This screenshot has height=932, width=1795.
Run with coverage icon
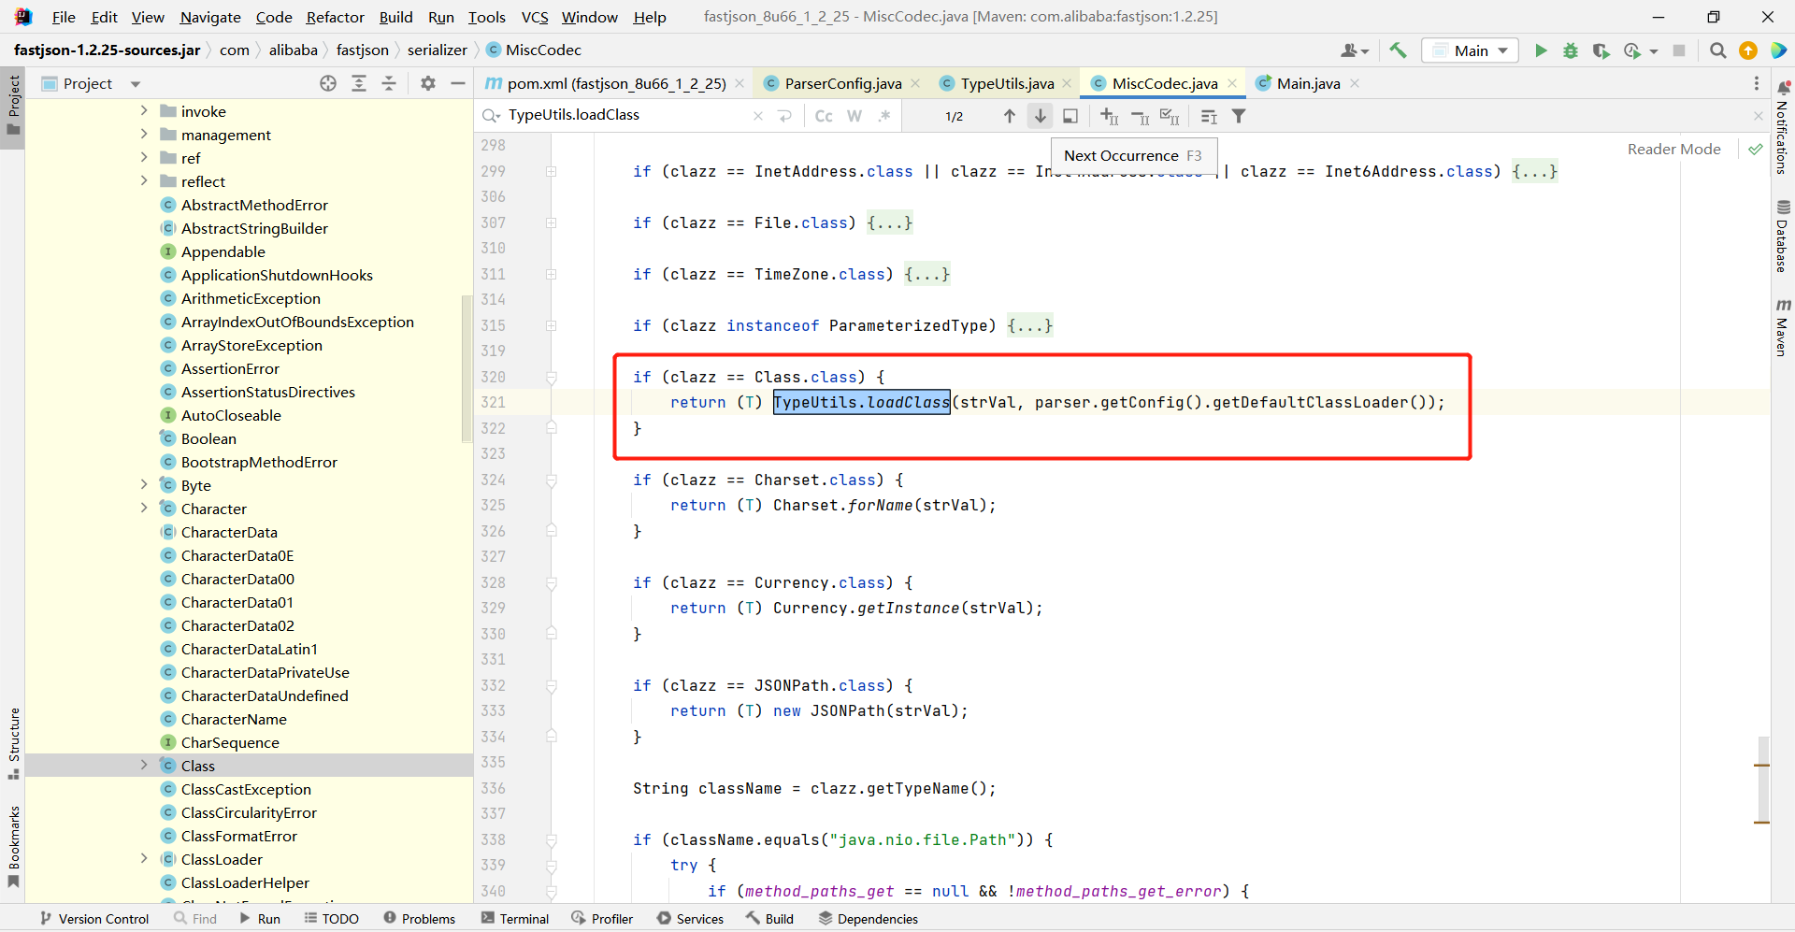tap(1601, 50)
